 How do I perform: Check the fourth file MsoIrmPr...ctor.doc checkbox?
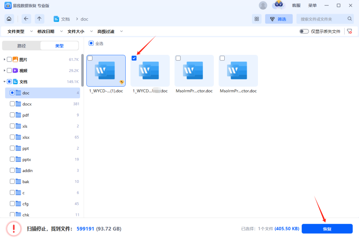222,58
